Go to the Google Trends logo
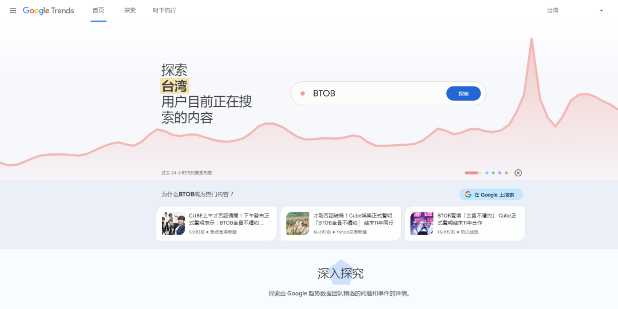 49,11
